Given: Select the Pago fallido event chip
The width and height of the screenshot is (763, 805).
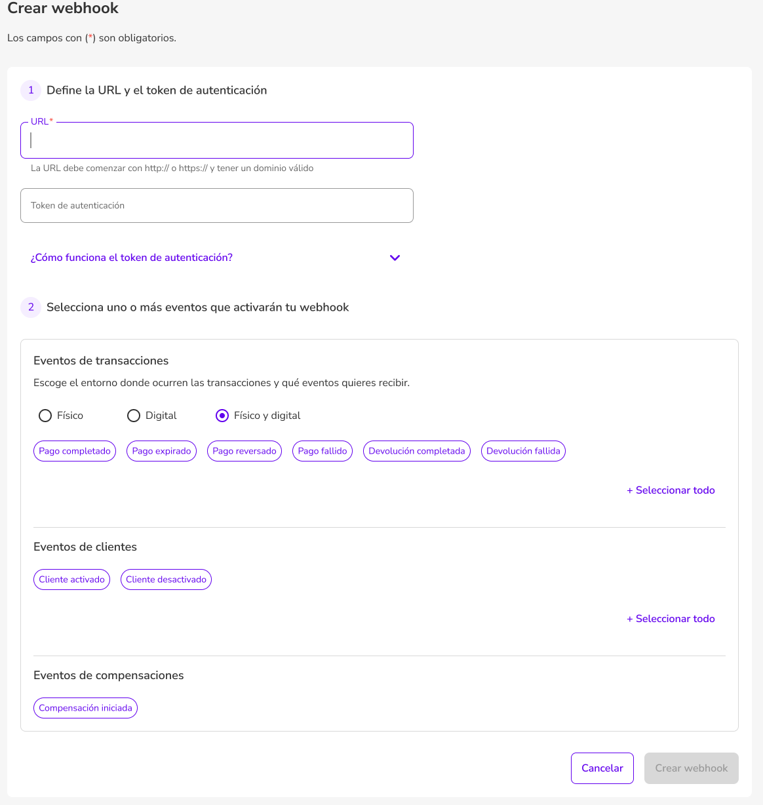Looking at the screenshot, I should pyautogui.click(x=323, y=451).
